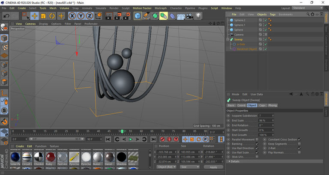Render the current view with clapperboard icon
329x175 pixels.
tap(109, 16)
